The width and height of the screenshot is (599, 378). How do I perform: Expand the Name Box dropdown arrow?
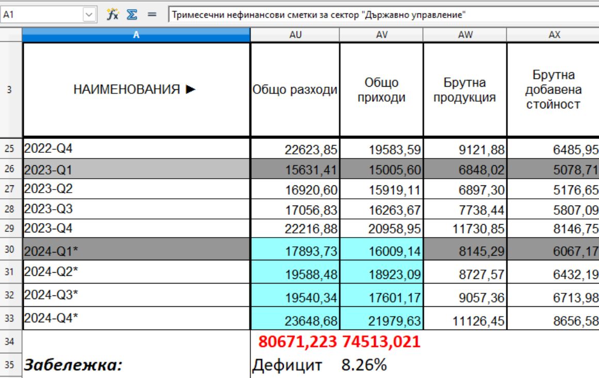click(x=89, y=15)
